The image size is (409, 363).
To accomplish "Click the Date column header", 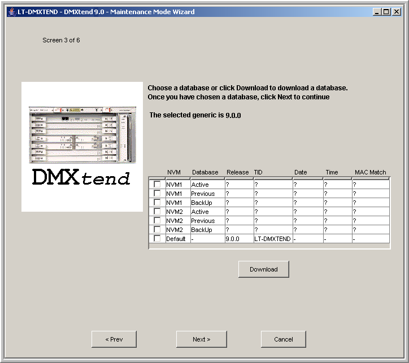I will 301,172.
